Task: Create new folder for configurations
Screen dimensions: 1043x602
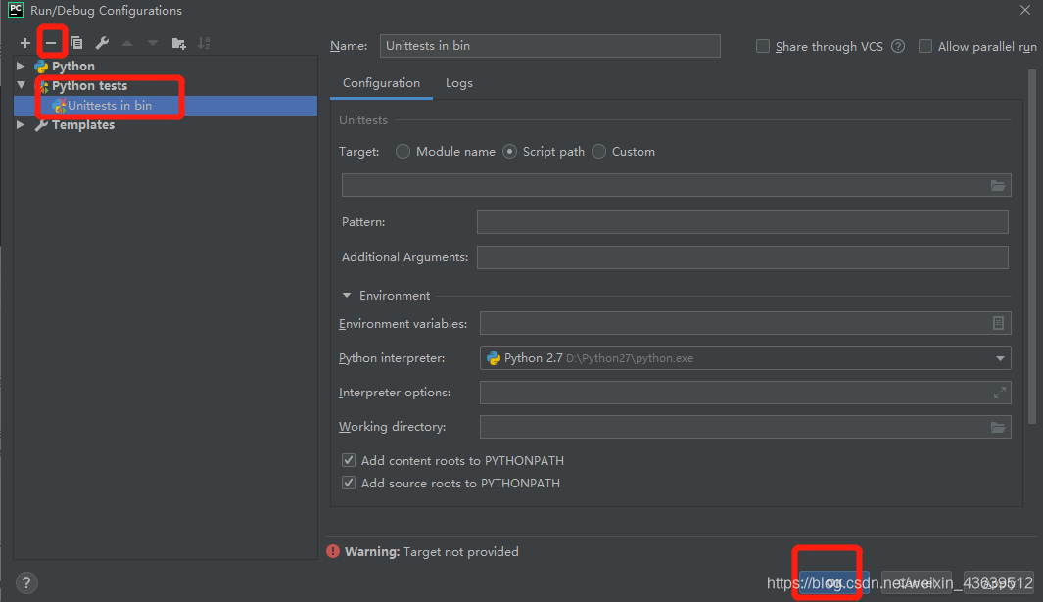Action: click(178, 43)
